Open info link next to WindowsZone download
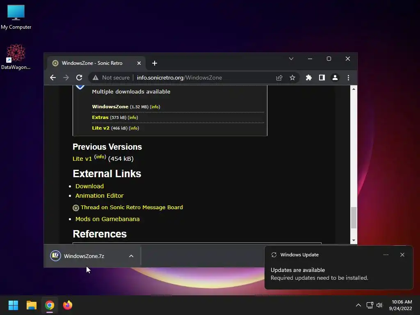 155,107
